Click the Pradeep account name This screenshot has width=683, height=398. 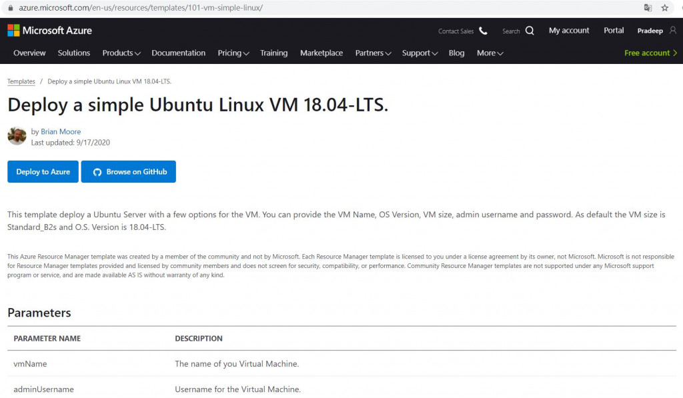[x=650, y=31]
